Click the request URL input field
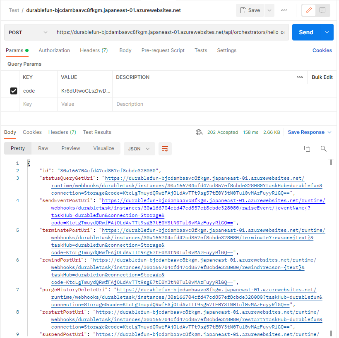The width and height of the screenshot is (339, 338). 171,32
